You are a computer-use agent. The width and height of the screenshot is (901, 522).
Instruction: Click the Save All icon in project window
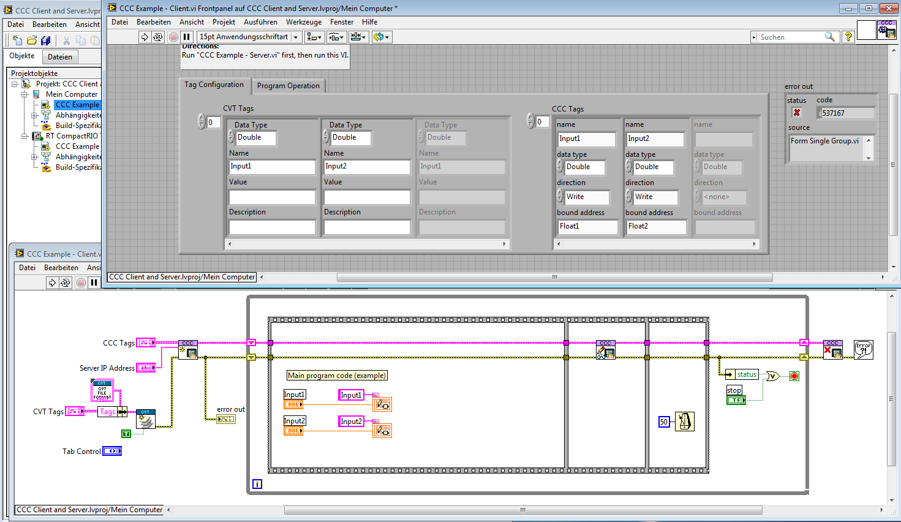pyautogui.click(x=45, y=40)
